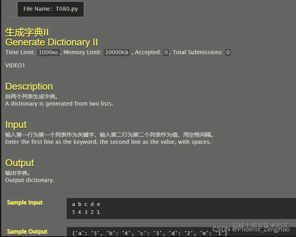Click the Time Limit: label

[x=20, y=52]
